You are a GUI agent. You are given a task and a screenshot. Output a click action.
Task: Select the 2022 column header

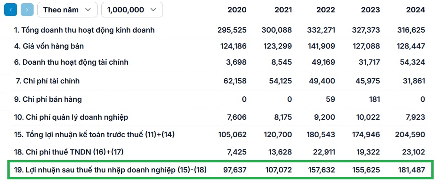(326, 10)
